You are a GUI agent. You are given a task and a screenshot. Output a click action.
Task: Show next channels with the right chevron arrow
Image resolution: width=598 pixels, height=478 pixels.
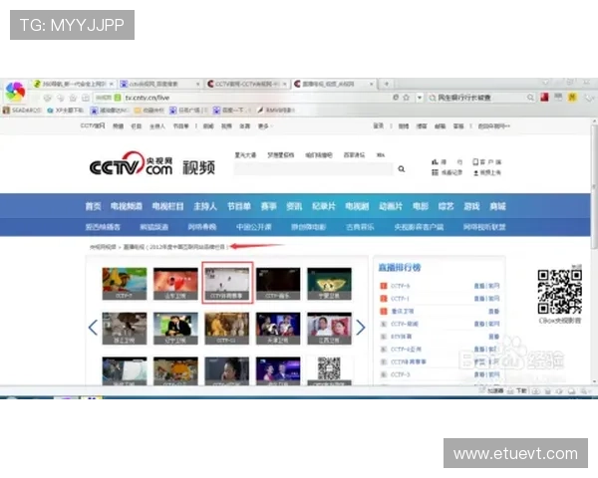click(x=361, y=327)
